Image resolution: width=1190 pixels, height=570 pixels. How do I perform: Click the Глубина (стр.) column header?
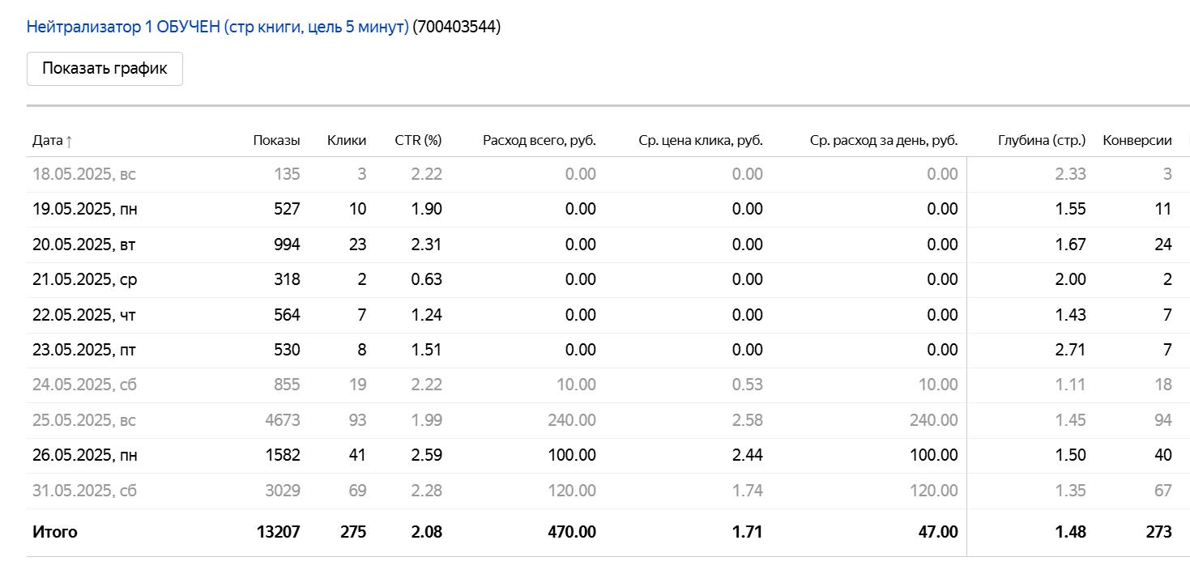[1041, 140]
